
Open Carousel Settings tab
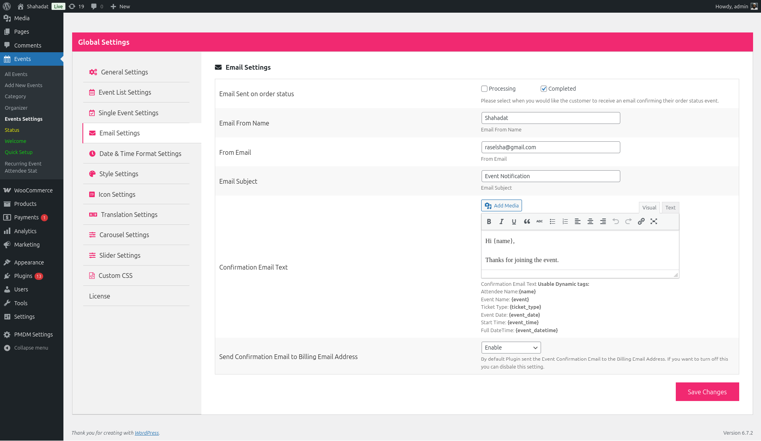[x=136, y=235]
